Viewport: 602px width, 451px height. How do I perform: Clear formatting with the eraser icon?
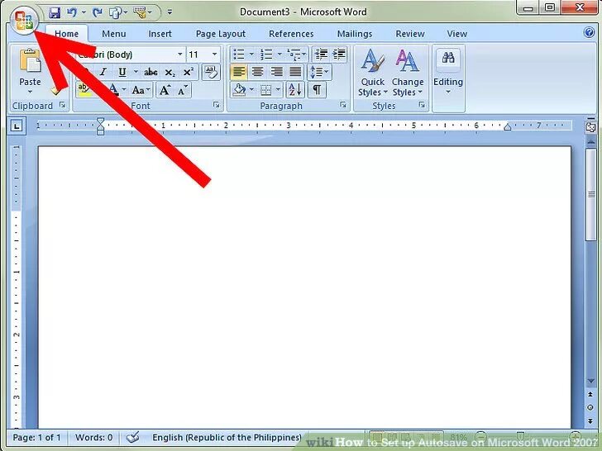(211, 72)
